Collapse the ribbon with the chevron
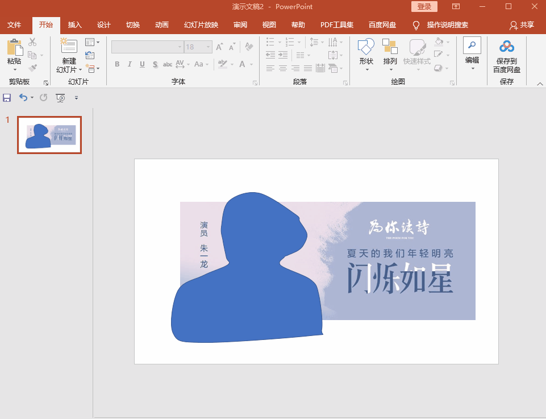Viewport: 546px width, 419px height. click(x=540, y=84)
